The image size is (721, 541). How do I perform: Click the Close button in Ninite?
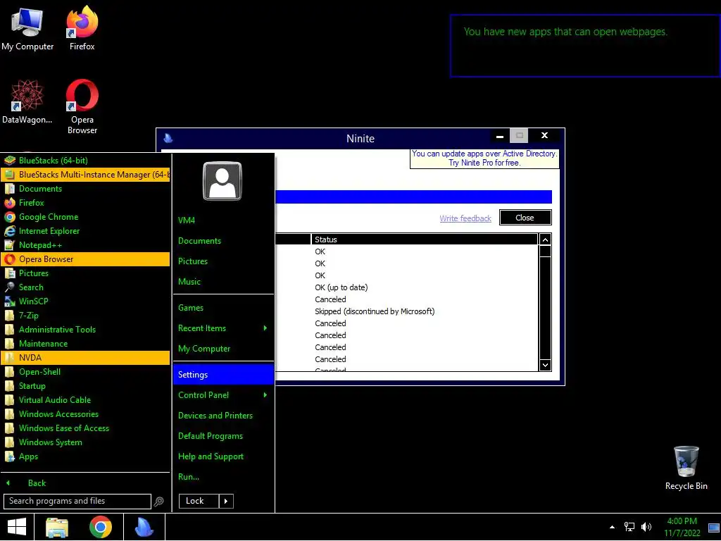(525, 218)
